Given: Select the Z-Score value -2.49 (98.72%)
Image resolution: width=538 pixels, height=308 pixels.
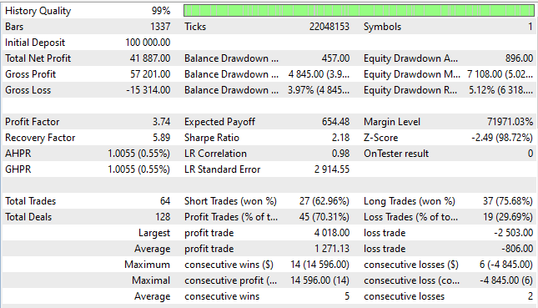Looking at the screenshot, I should tap(502, 138).
